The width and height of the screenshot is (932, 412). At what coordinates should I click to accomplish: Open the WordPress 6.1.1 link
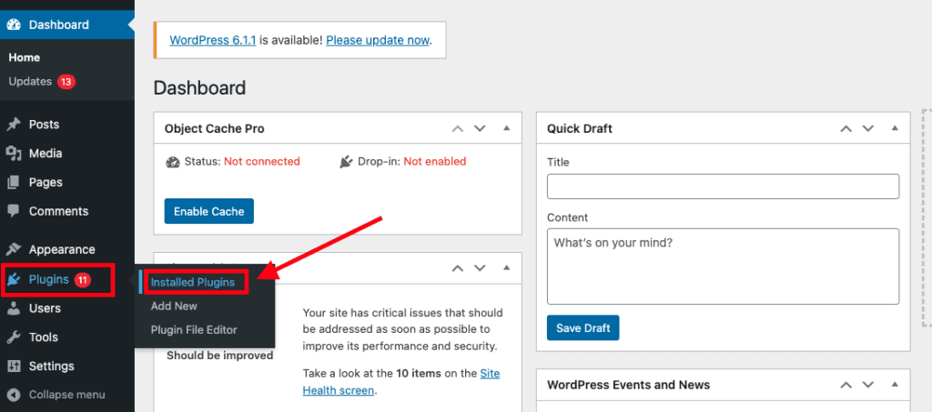pyautogui.click(x=213, y=40)
